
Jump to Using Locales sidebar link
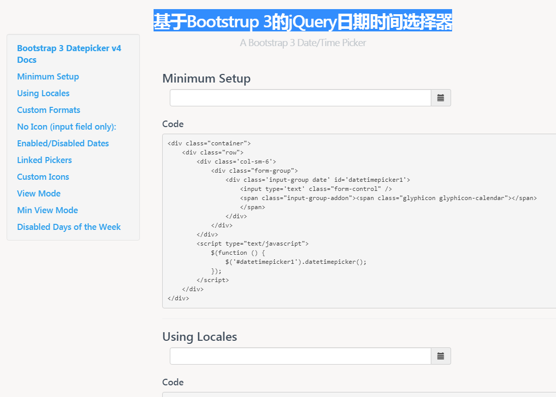click(x=43, y=93)
